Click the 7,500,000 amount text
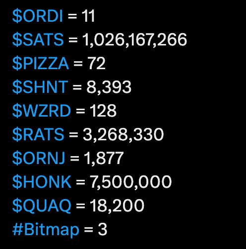The height and width of the screenshot is (249, 246). pos(131,182)
